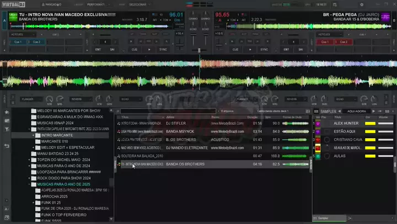Open ARROCHA 2025 folder
397x224 pixels.
(55, 196)
